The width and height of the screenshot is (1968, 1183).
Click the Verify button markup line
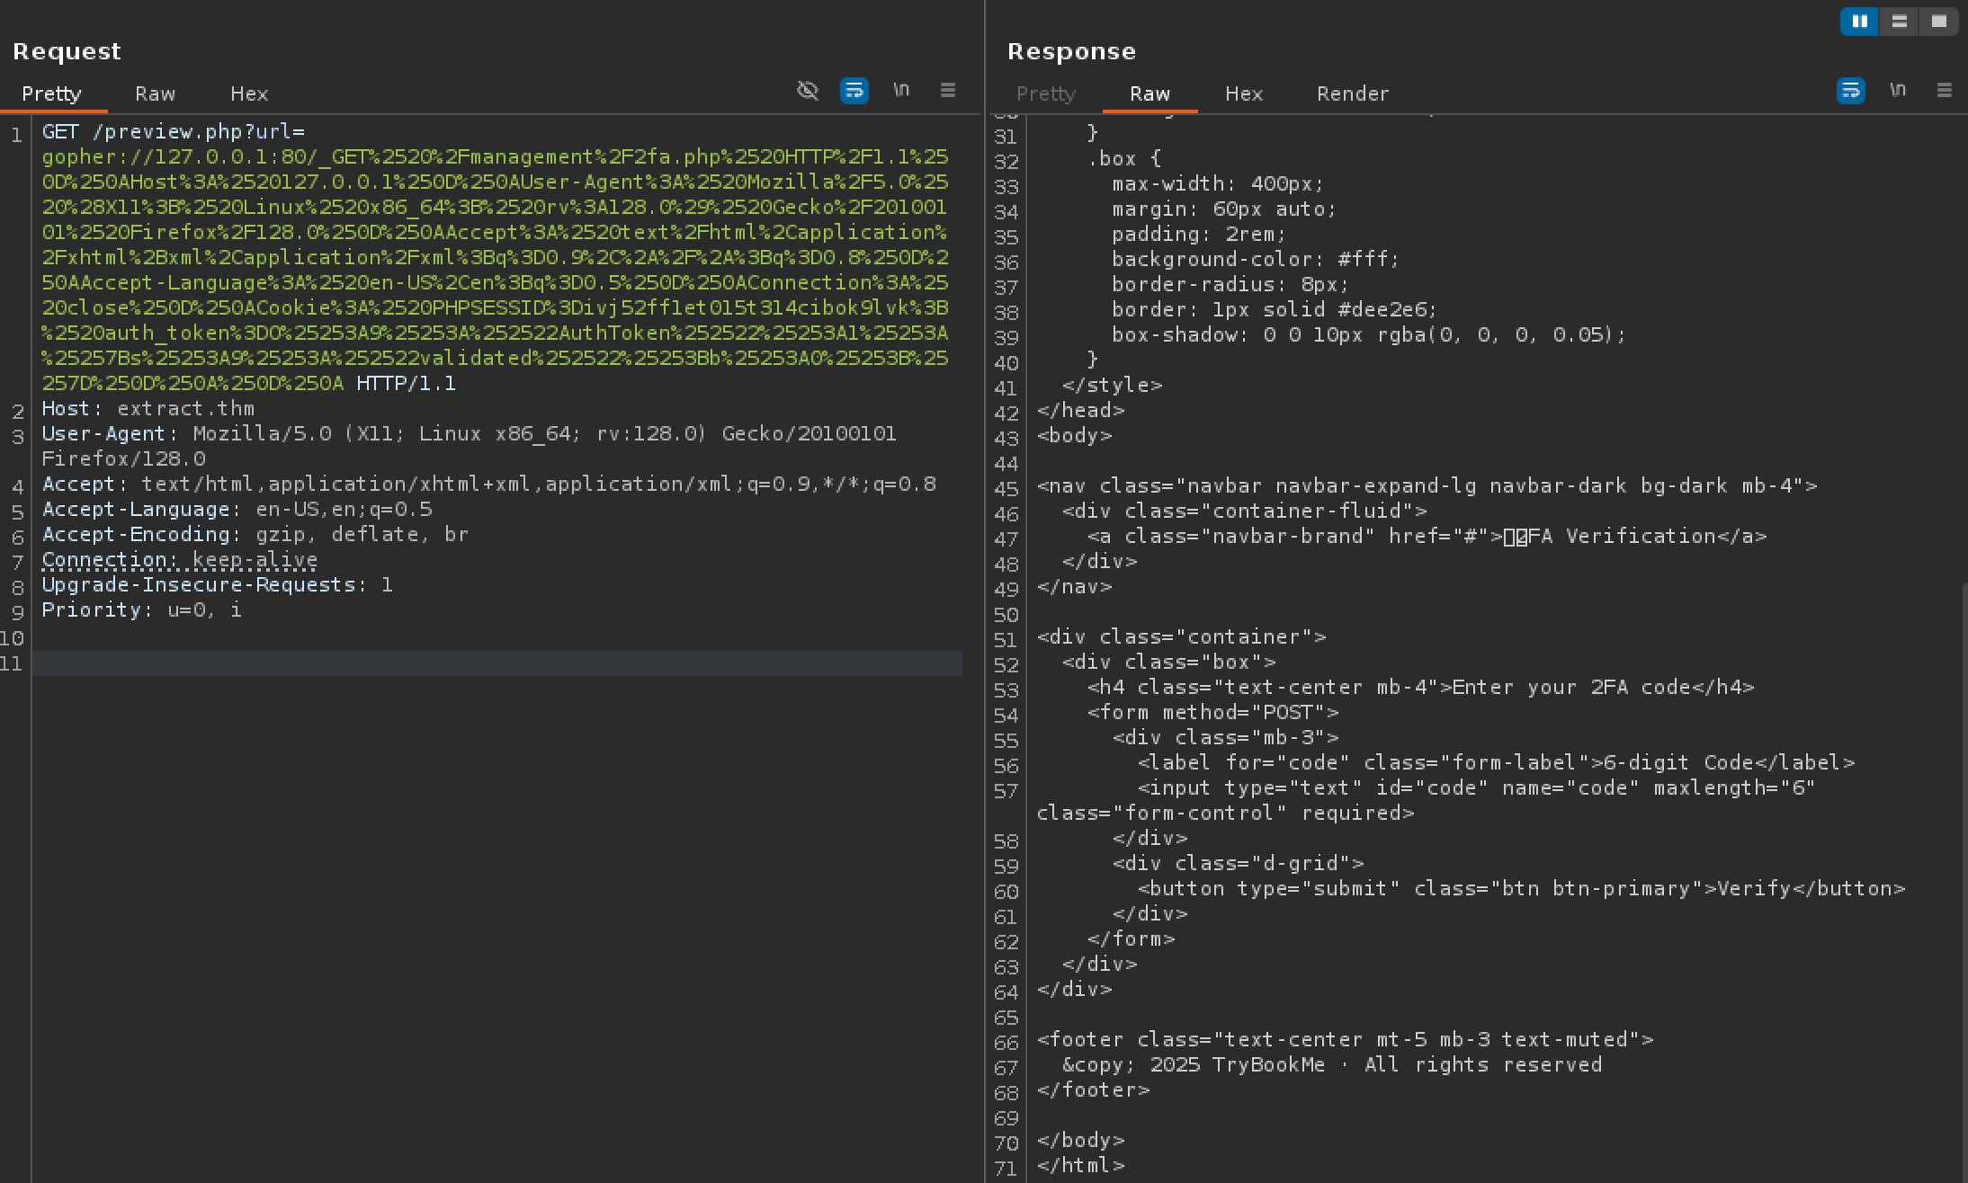point(1521,888)
